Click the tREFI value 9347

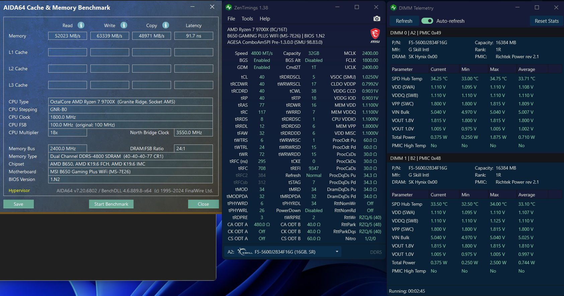[314, 168]
